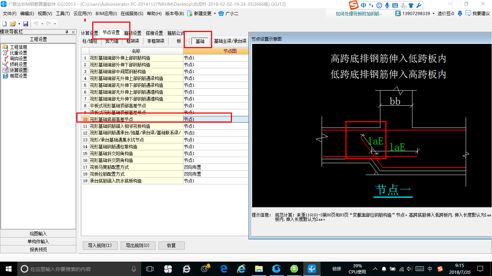Open the 广小二 assistant icon

(x=221, y=13)
